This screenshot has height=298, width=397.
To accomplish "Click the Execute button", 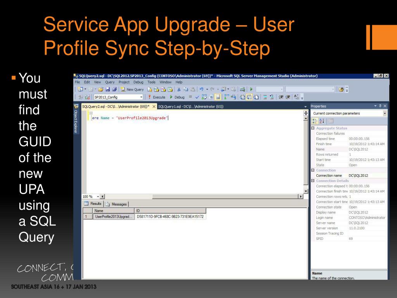I will pos(157,97).
